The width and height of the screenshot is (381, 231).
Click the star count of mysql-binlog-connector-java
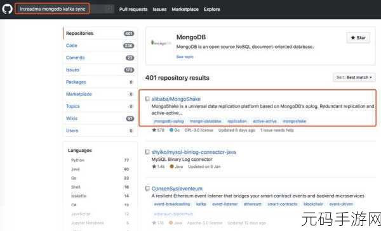tap(158, 166)
